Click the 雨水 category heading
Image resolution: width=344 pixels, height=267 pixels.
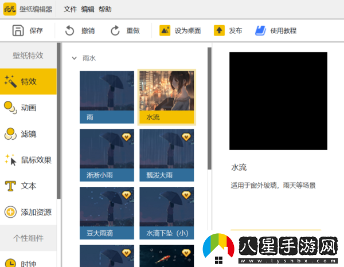tap(89, 58)
